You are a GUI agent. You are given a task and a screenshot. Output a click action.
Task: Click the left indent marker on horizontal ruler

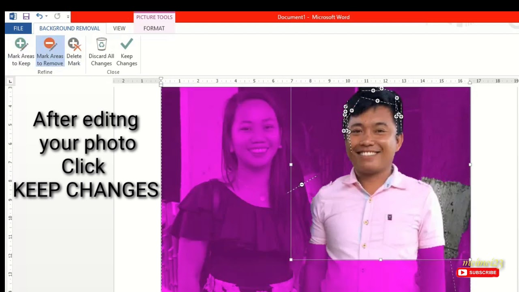(x=161, y=82)
